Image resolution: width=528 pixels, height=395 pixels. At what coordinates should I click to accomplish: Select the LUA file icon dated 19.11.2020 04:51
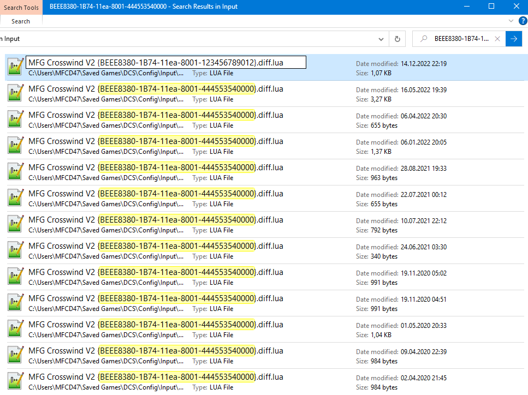(x=15, y=303)
